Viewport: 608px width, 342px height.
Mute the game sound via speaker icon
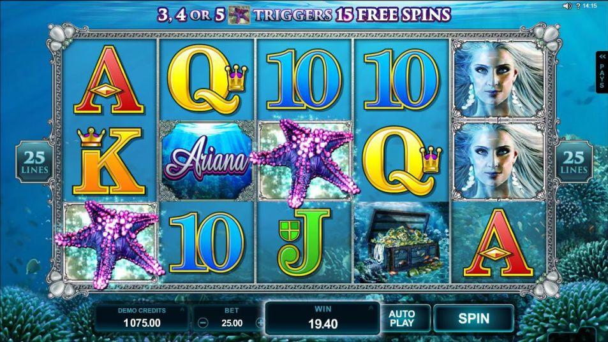[x=567, y=6]
